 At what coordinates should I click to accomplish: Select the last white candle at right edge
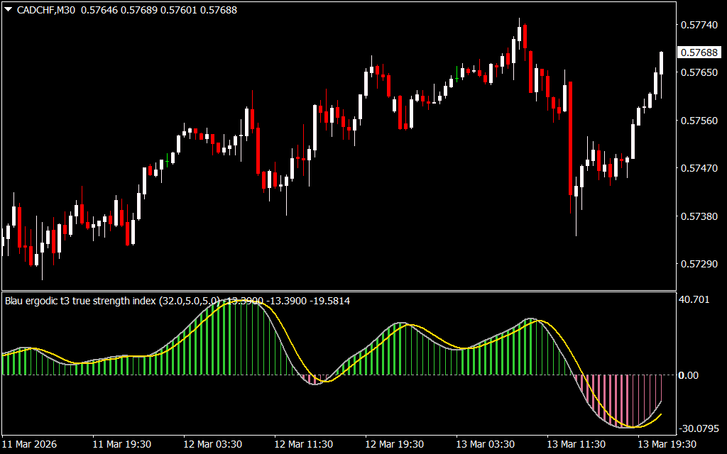661,63
